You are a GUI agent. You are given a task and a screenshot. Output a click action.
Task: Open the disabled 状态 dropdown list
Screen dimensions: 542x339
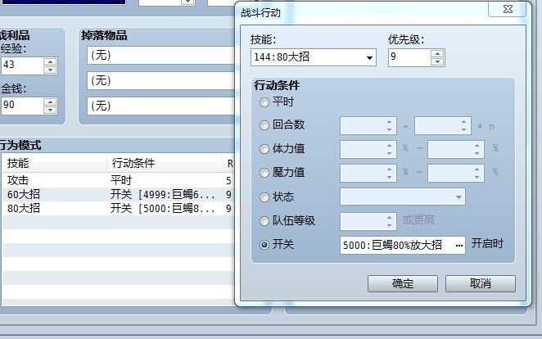(x=403, y=197)
